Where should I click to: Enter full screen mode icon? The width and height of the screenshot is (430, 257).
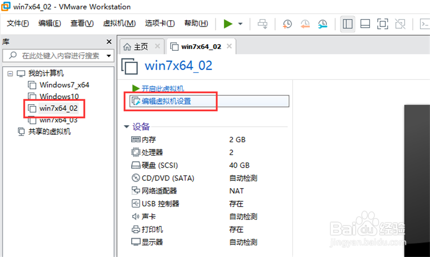[383, 24]
